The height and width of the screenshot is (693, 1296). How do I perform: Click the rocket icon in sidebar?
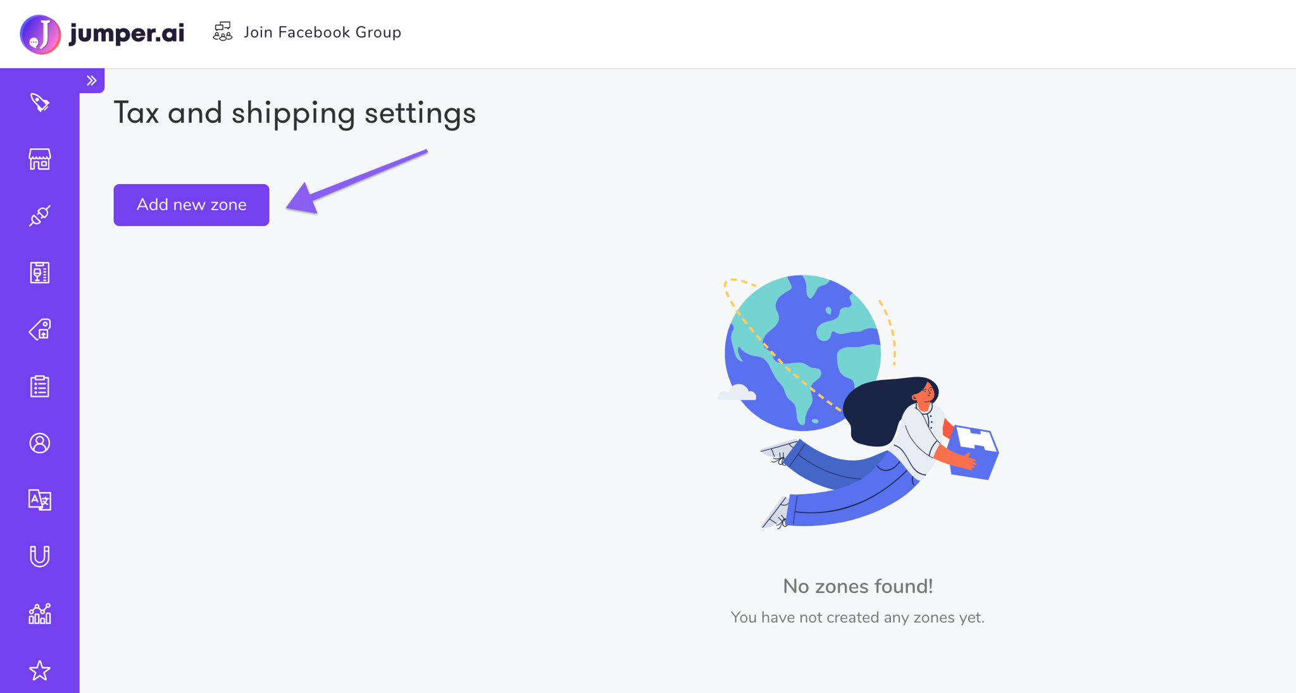[39, 103]
